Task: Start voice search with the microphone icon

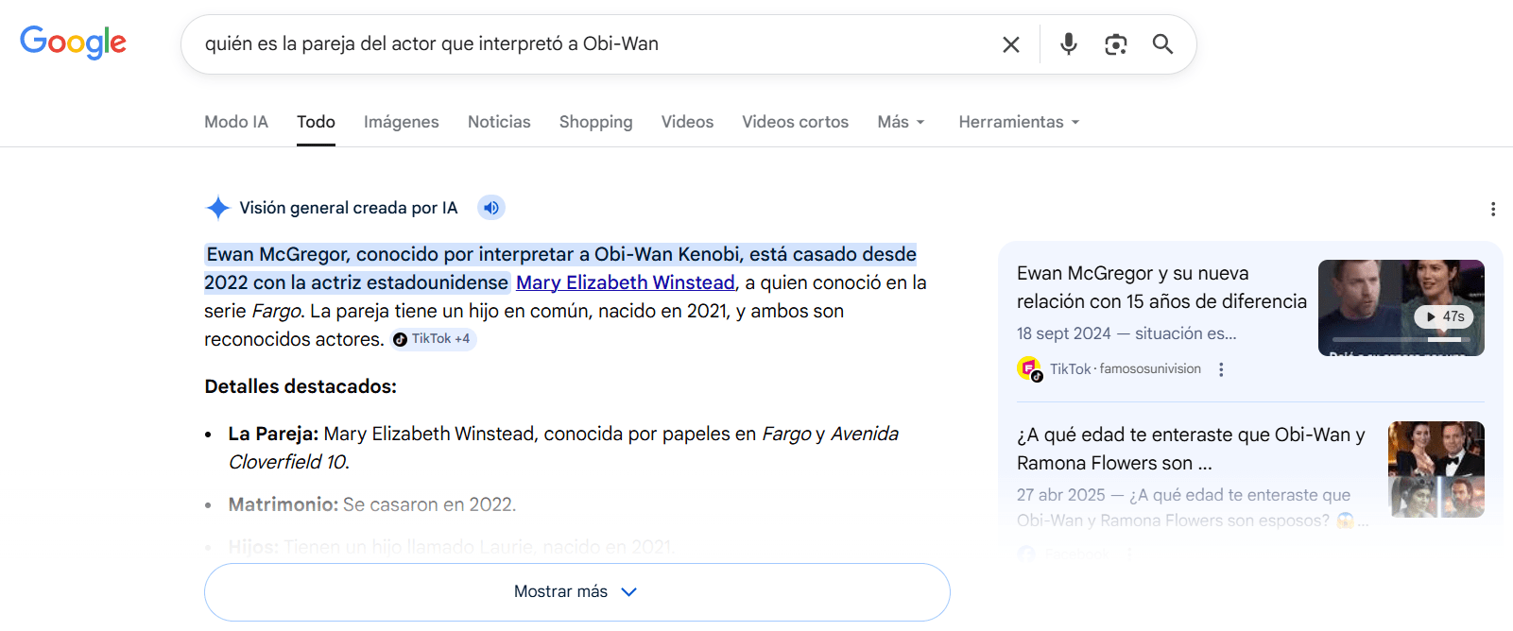Action: tap(1068, 44)
